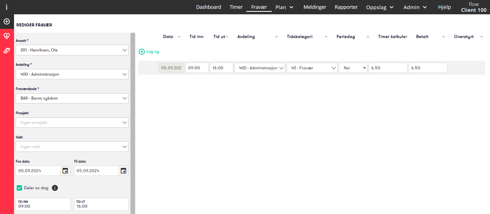Click the info icon beside Deler av dag
This screenshot has width=490, height=214.
(55, 188)
